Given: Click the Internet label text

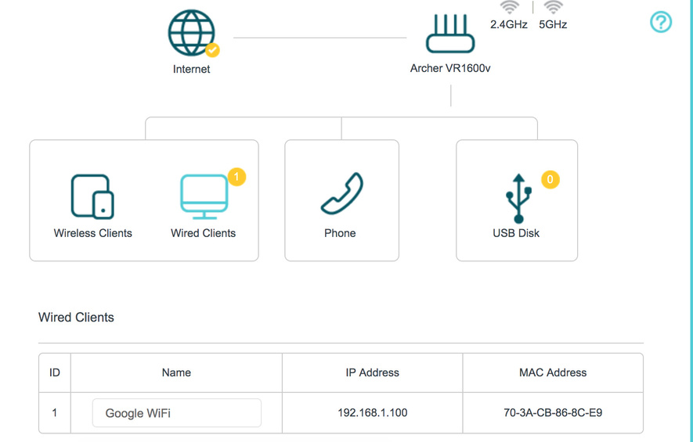Looking at the screenshot, I should click(191, 69).
